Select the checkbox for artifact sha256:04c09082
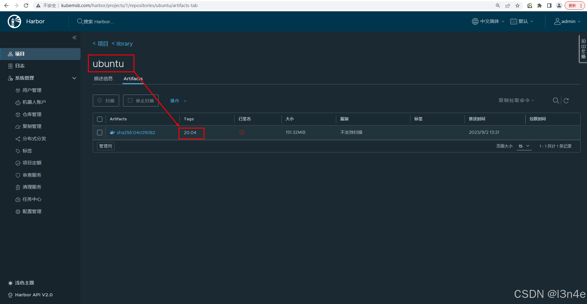The width and height of the screenshot is (587, 304). click(x=100, y=133)
